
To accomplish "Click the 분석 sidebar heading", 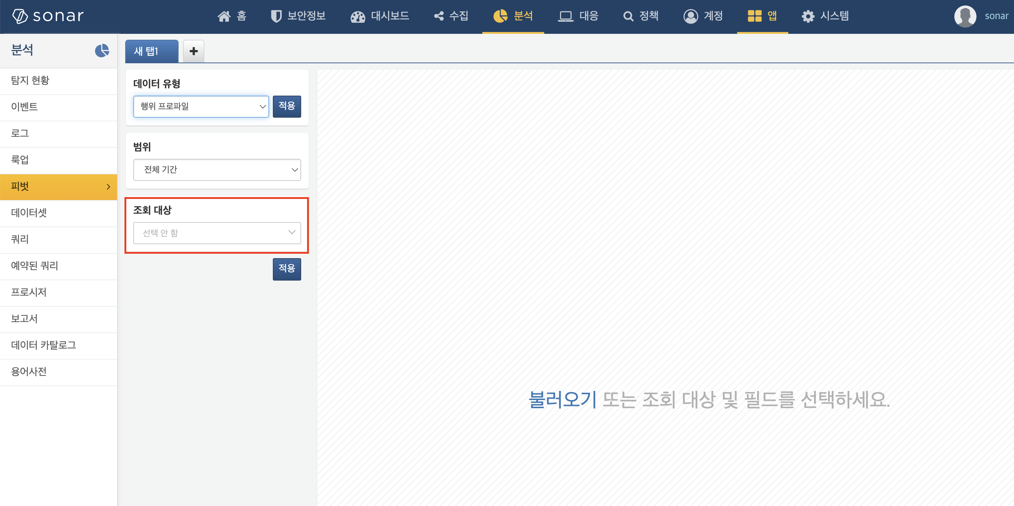I will 22,50.
